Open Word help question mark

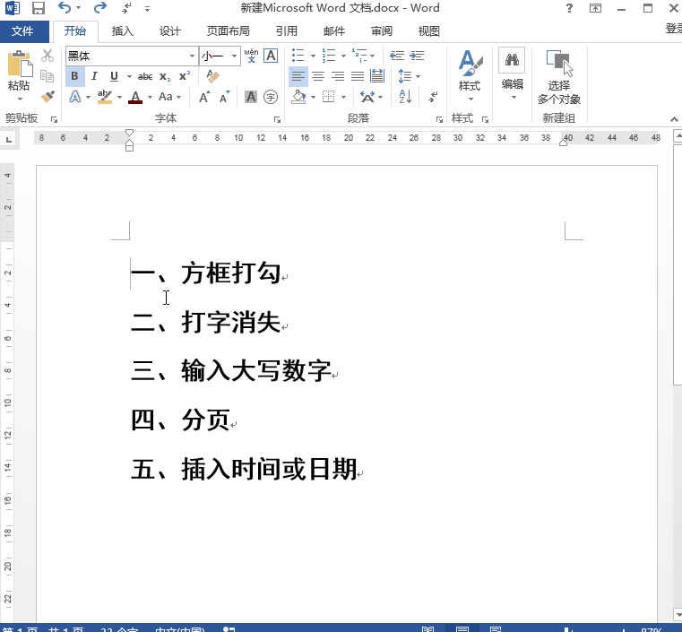coord(569,8)
